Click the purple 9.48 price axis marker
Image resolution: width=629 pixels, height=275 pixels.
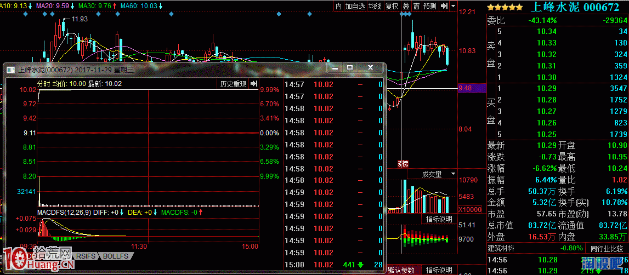pos(471,89)
